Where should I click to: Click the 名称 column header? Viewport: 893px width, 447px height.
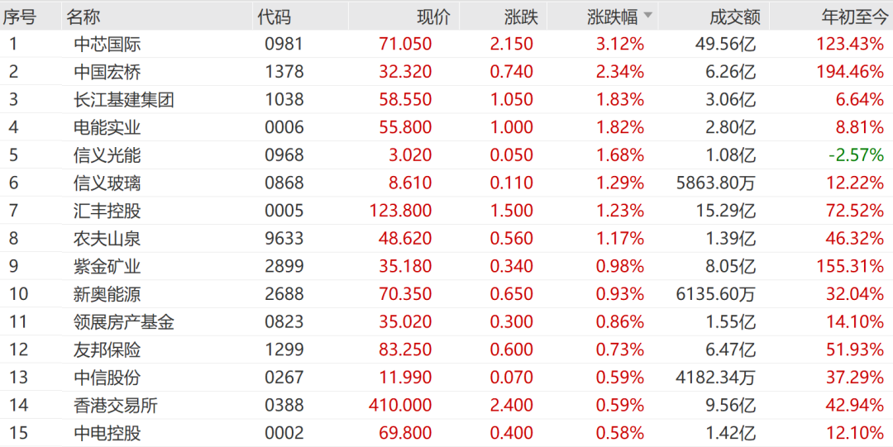click(x=83, y=16)
